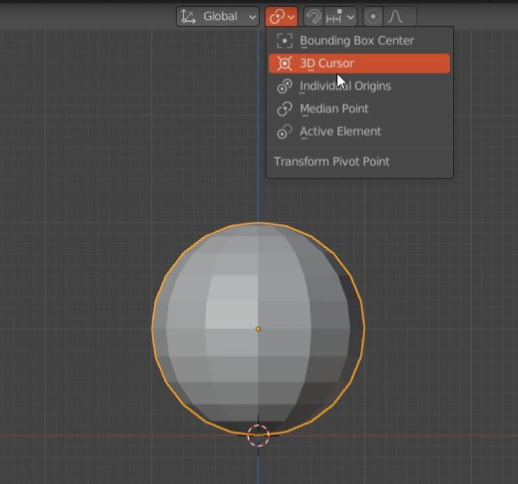Click the 3D Cursor crosshair icon in menu
Image resolution: width=518 pixels, height=484 pixels.
(x=284, y=63)
